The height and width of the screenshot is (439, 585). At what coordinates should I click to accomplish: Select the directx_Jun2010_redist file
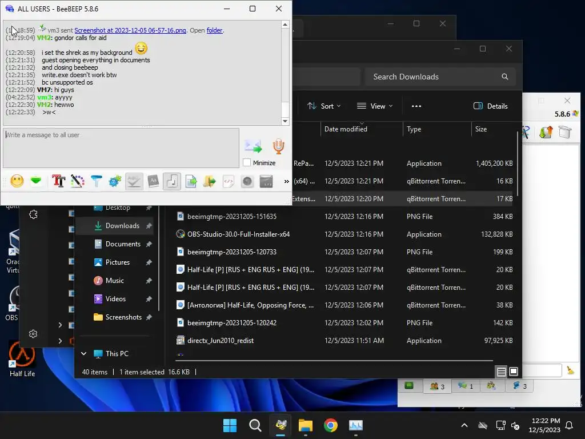click(x=344, y=341)
